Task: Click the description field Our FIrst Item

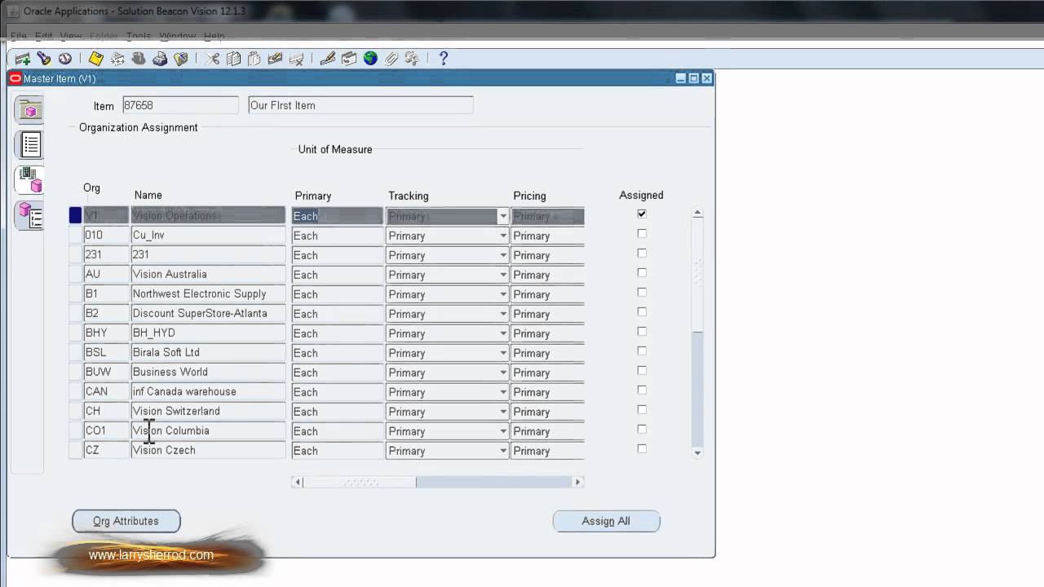Action: [x=361, y=105]
